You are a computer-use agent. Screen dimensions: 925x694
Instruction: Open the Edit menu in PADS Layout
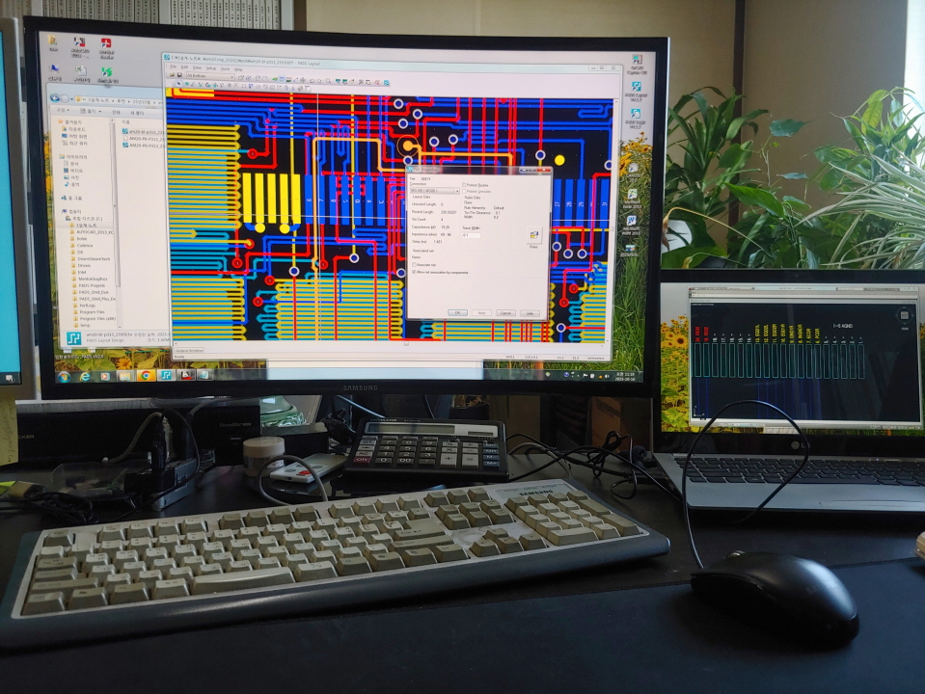tap(184, 67)
